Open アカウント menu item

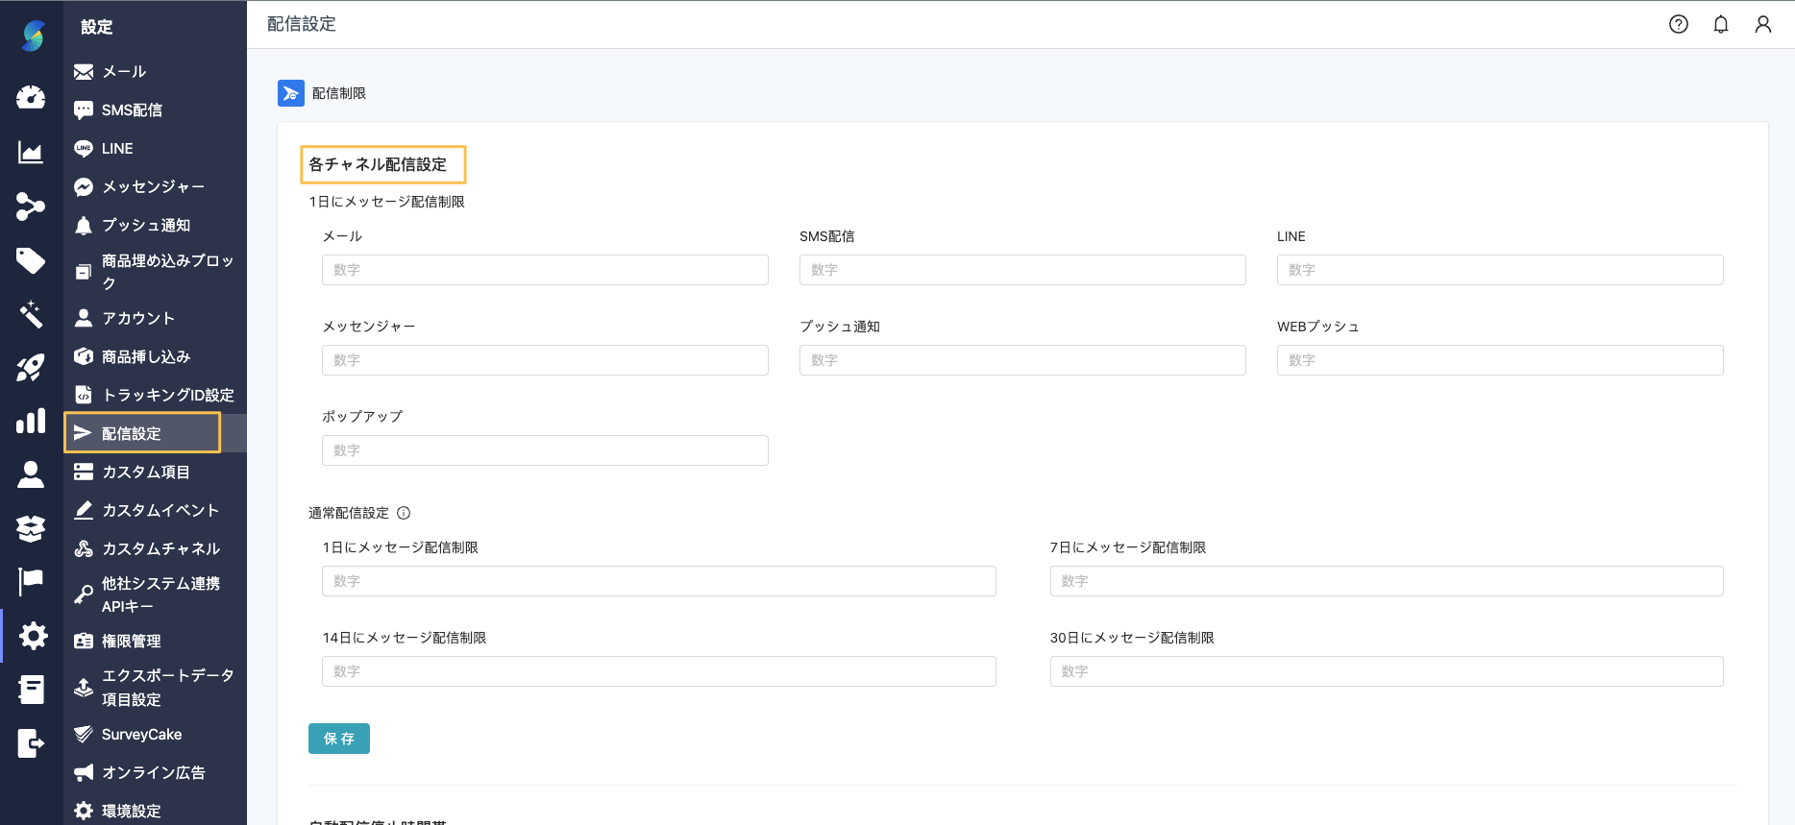coord(155,318)
